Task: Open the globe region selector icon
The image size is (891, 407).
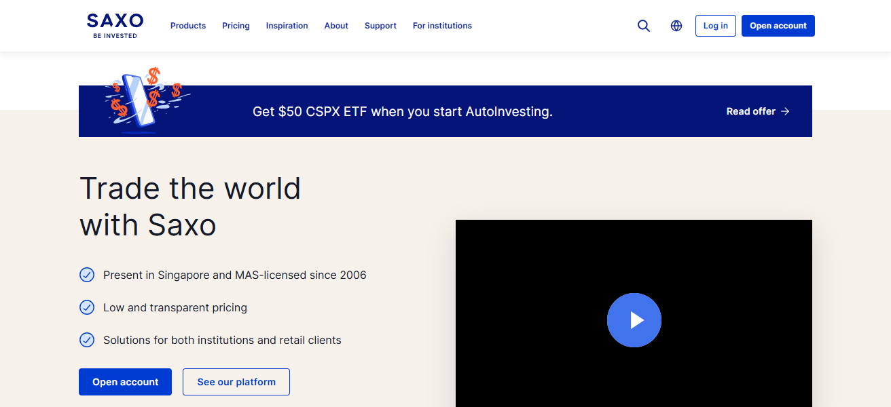Action: pyautogui.click(x=676, y=26)
